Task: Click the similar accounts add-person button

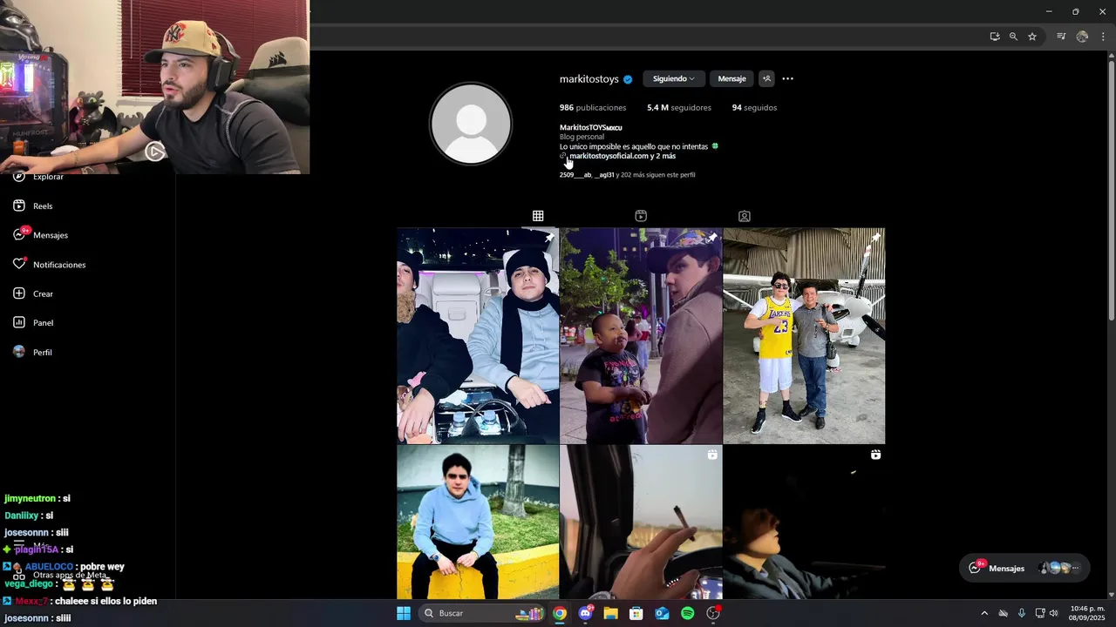Action: click(x=766, y=78)
